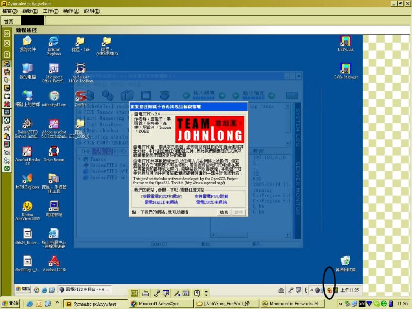
Task: Click the clipboard transfer icon in pcAnywhere sidebar
Action: [7, 136]
